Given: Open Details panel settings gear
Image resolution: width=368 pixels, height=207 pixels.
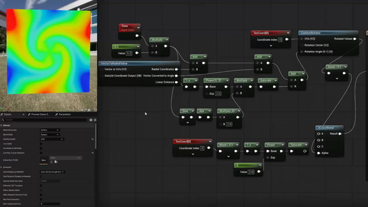Looking at the screenshot, I should pyautogui.click(x=95, y=120).
